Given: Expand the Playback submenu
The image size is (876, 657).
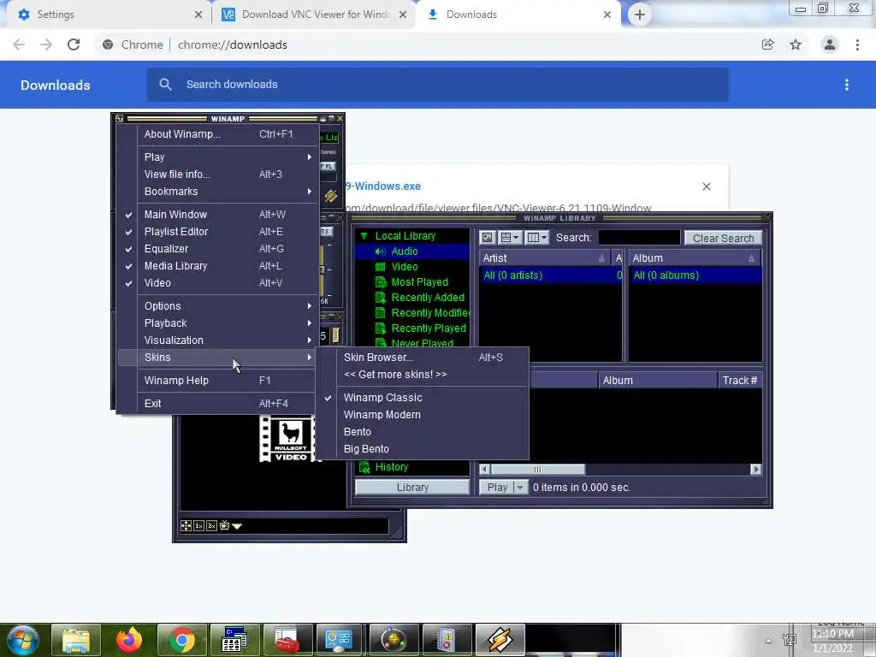Looking at the screenshot, I should [x=218, y=323].
